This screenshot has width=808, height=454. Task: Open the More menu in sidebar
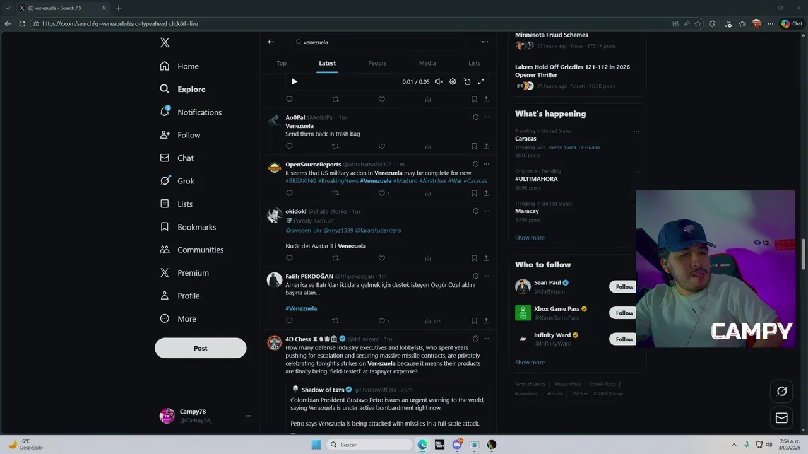pos(178,319)
